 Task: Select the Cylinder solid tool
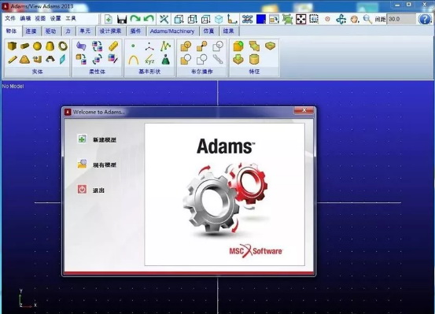tap(24, 46)
